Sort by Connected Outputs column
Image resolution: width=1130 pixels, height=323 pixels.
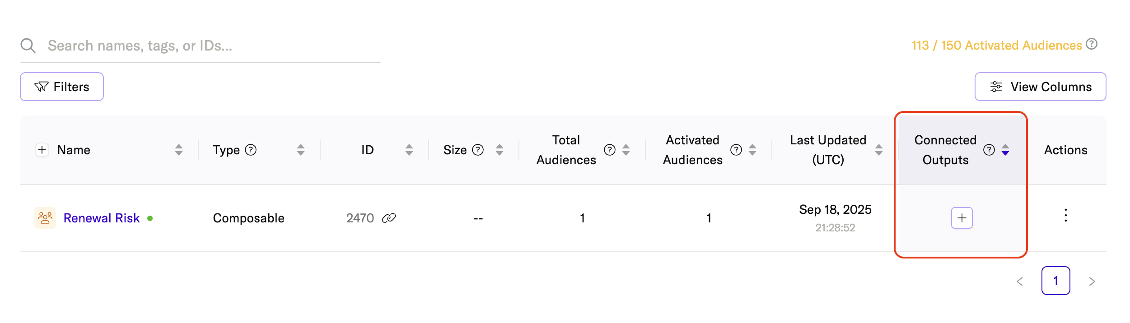coord(1005,150)
